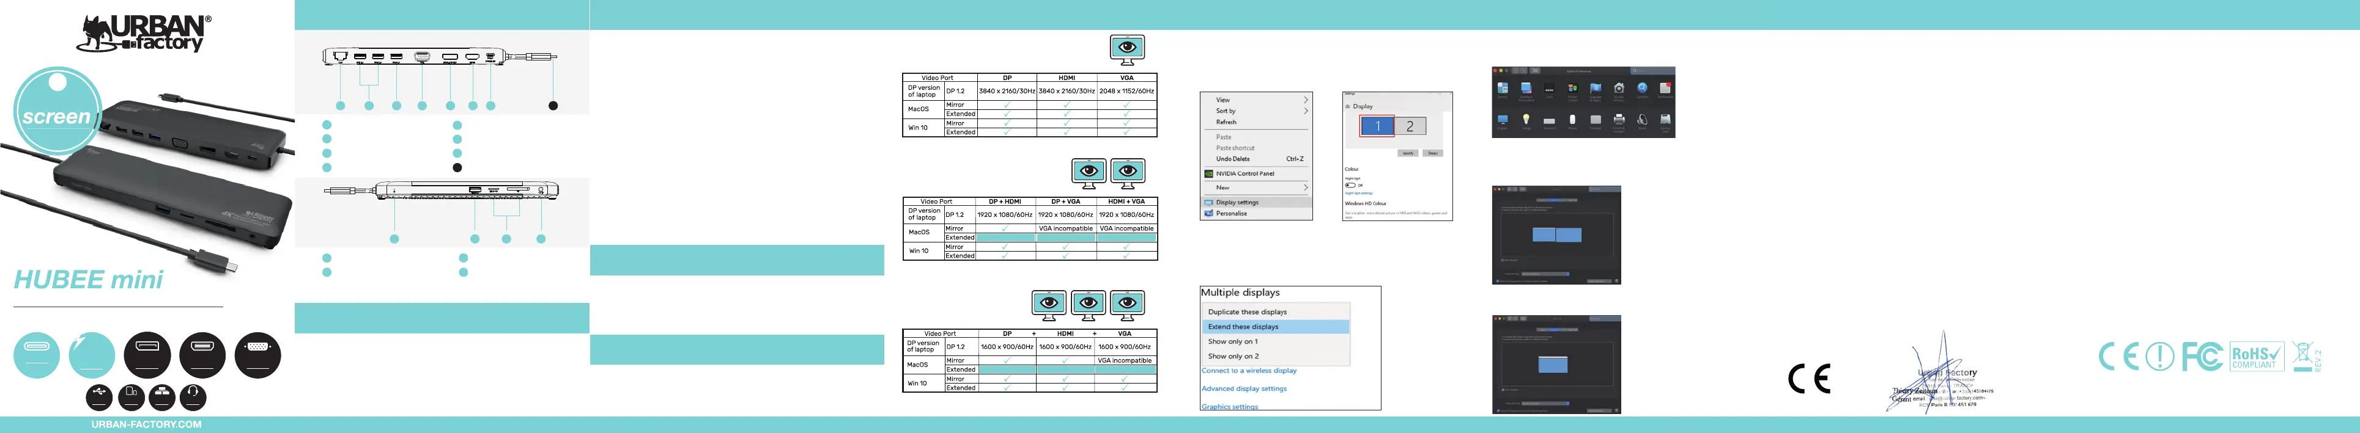Image resolution: width=2360 pixels, height=433 pixels.
Task: Click the single eye monitor icon above first table
Action: click(1127, 49)
